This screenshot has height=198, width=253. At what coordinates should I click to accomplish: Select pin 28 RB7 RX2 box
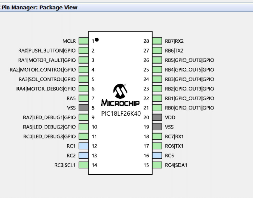tap(157, 41)
